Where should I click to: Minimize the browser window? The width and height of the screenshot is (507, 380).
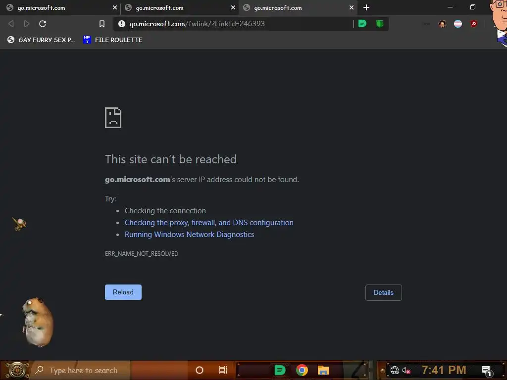450,7
